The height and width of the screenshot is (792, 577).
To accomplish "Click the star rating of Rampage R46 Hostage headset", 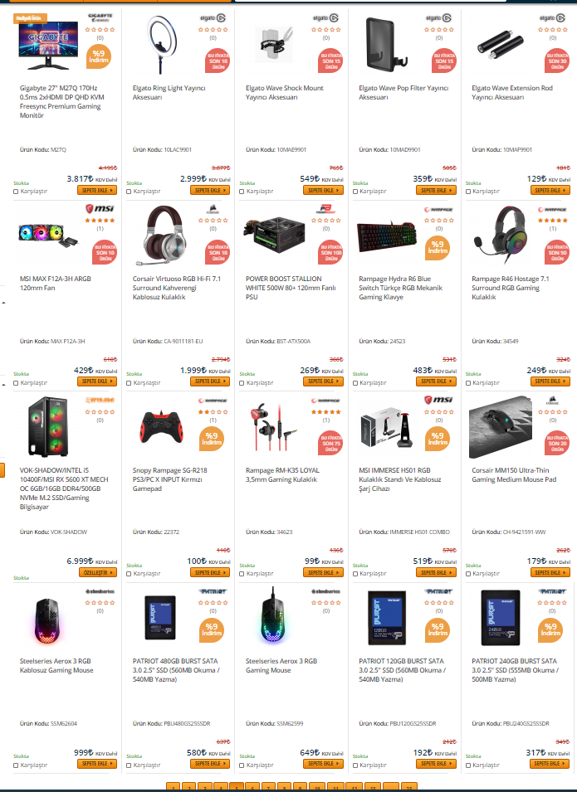I will point(552,221).
